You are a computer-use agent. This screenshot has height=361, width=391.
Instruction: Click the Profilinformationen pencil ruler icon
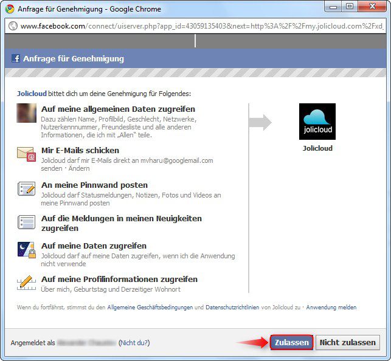[x=26, y=283]
